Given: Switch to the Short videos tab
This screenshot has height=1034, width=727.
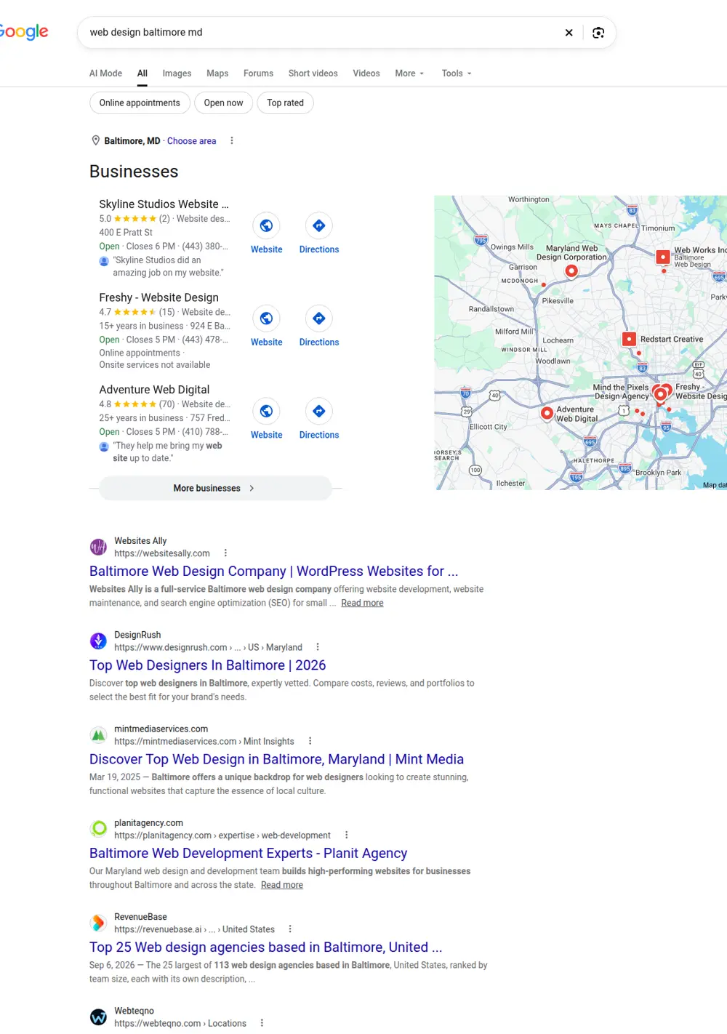Looking at the screenshot, I should tap(313, 73).
